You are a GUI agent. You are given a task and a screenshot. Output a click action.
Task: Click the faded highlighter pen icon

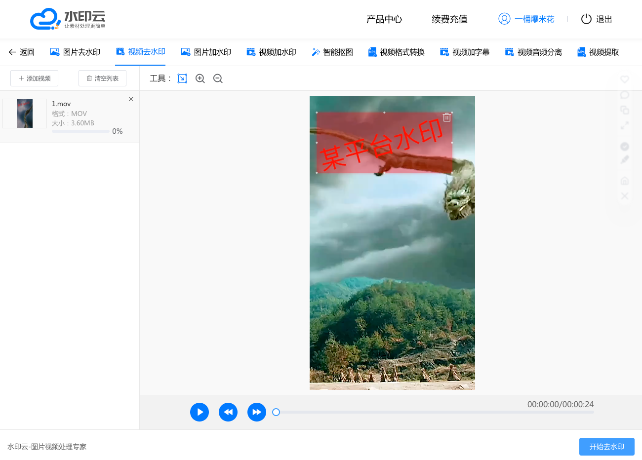tap(625, 159)
